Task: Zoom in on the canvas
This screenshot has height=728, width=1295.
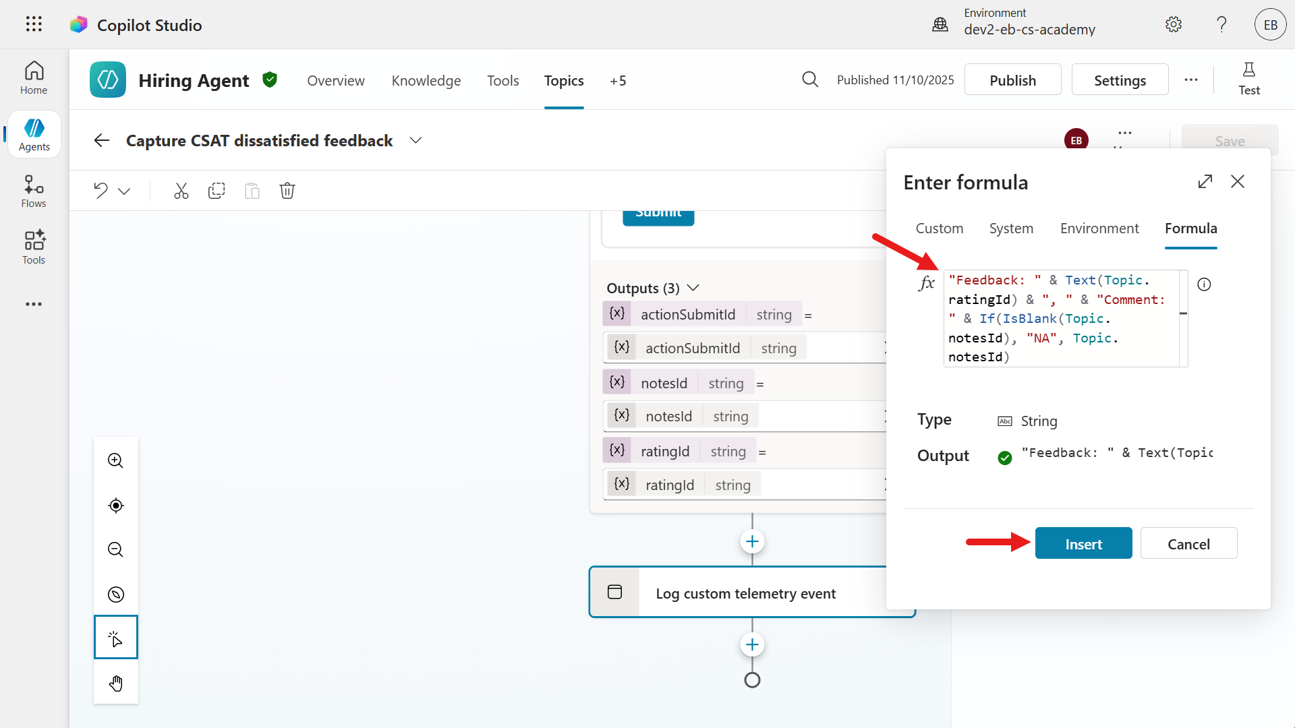Action: tap(116, 460)
